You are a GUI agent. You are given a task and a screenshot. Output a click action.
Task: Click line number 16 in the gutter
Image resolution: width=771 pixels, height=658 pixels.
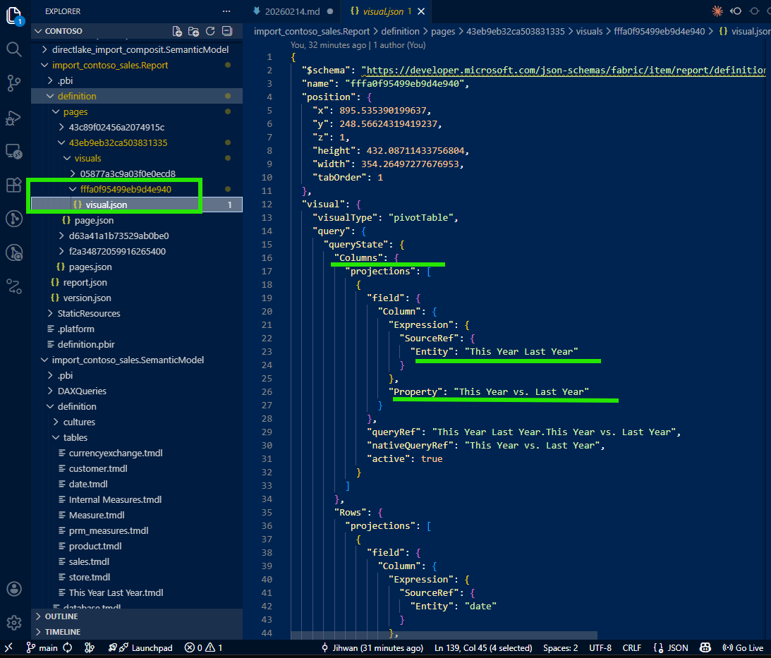267,257
